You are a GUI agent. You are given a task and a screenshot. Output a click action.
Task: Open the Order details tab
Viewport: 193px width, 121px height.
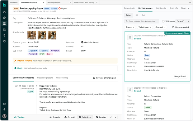tap(129, 8)
